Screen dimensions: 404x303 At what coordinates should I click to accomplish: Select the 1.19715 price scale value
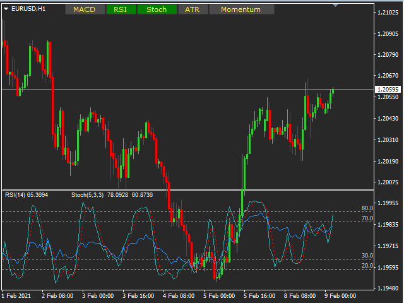coord(388,246)
